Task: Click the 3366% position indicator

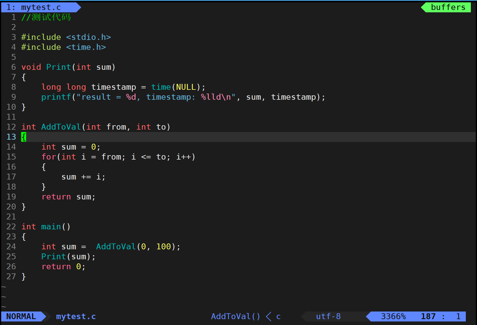Action: (x=393, y=316)
